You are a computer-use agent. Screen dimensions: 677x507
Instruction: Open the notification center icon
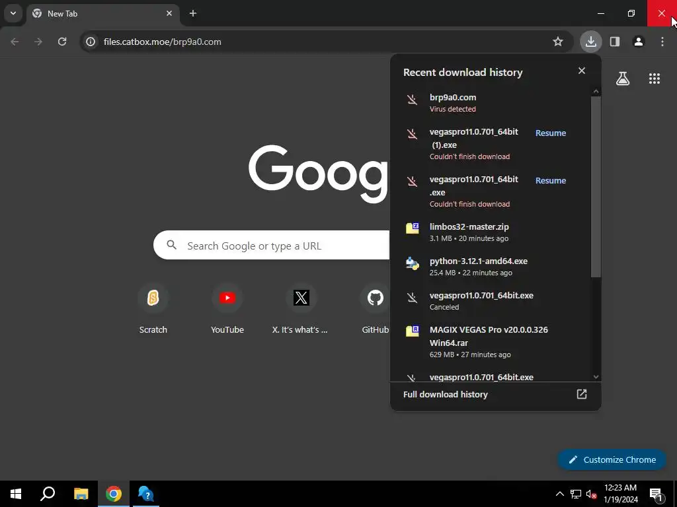point(656,494)
